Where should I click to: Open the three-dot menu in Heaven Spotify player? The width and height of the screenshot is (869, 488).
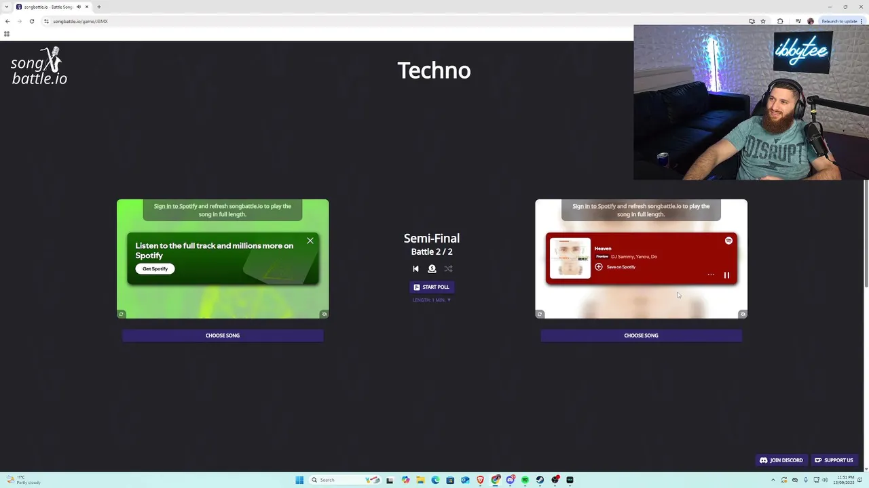pyautogui.click(x=711, y=274)
